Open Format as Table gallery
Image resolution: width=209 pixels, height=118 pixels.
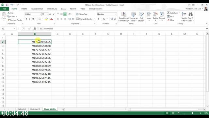coord(134,17)
